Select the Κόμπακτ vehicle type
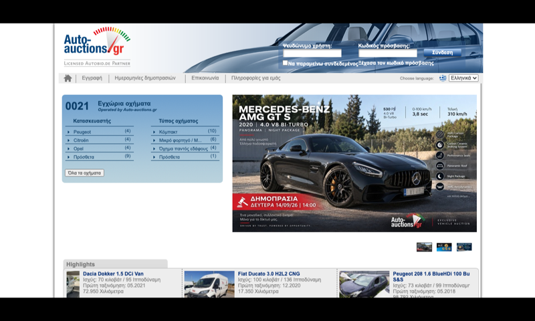This screenshot has width=535, height=321. point(169,132)
